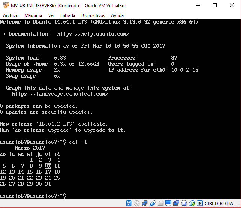Close the VirtualBox window
241x208 pixels.
coord(232,6)
